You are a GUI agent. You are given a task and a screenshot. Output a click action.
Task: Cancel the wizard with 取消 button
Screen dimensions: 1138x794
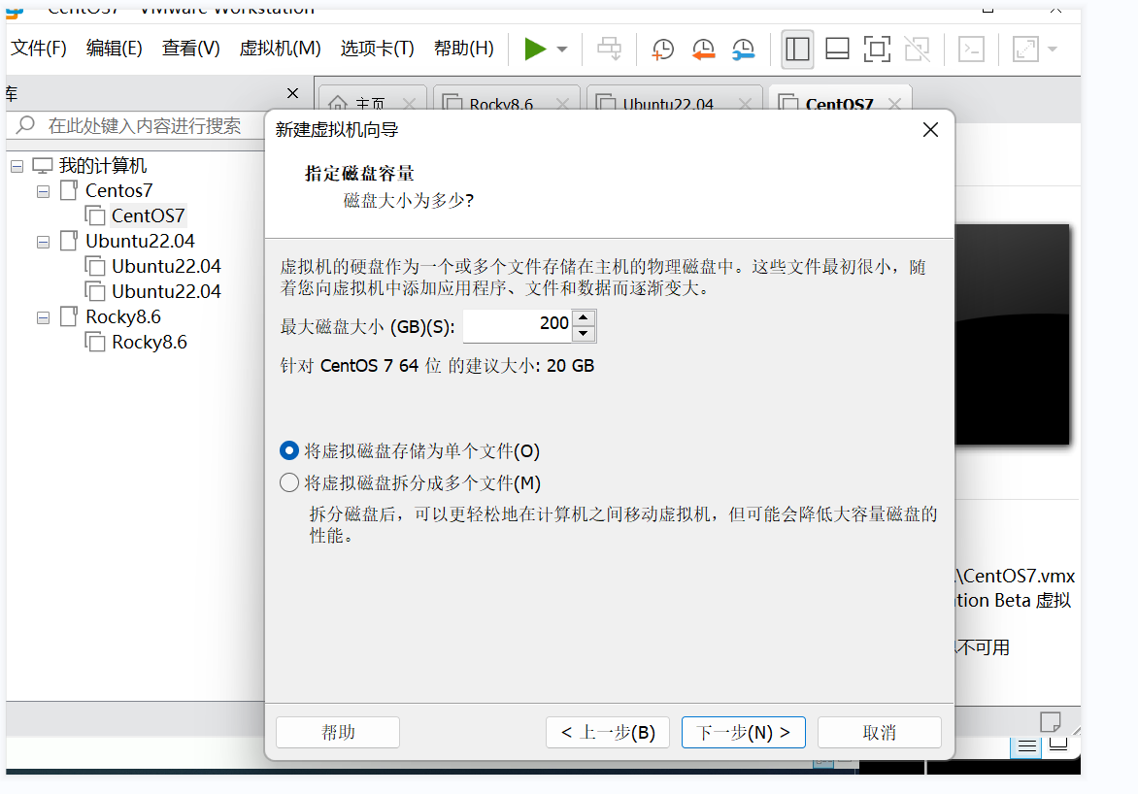point(879,732)
